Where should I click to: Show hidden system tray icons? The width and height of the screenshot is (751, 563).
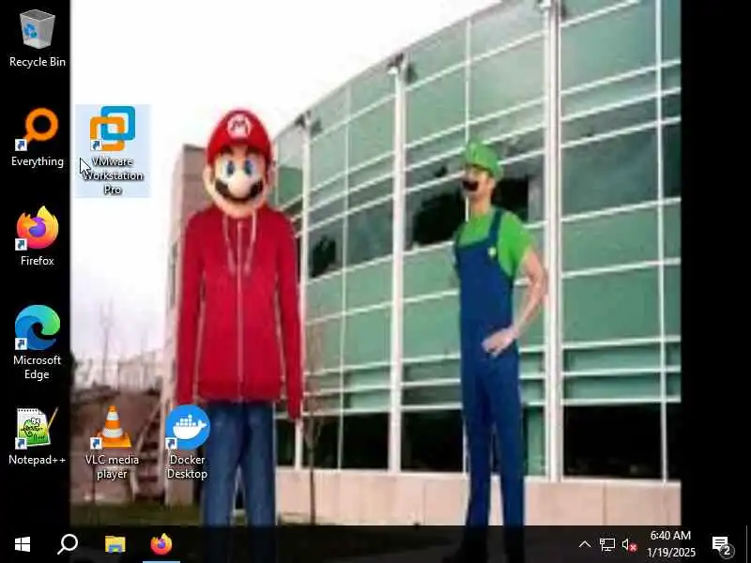click(x=585, y=544)
